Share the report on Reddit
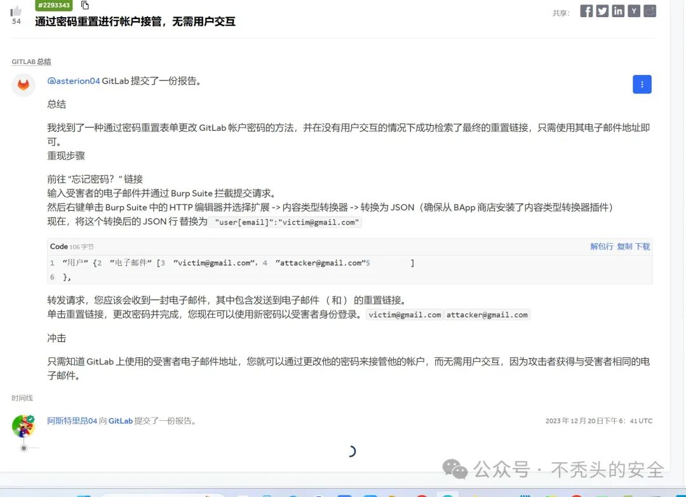 [650, 11]
